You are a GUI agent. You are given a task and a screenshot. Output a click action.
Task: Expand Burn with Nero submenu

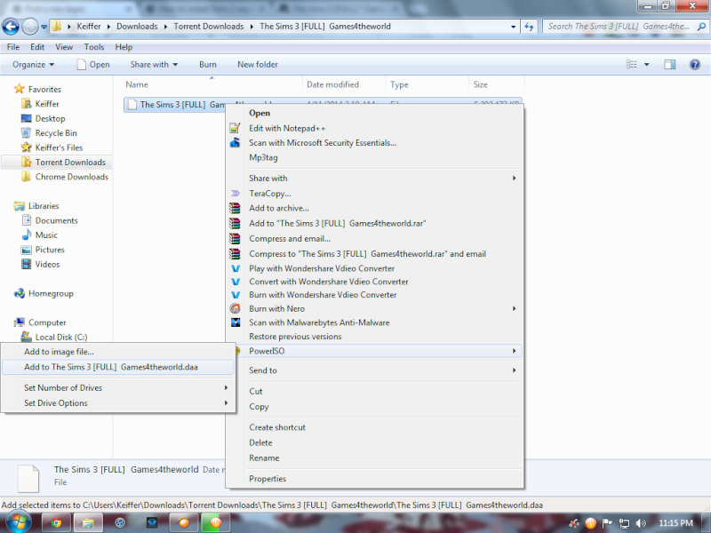515,308
